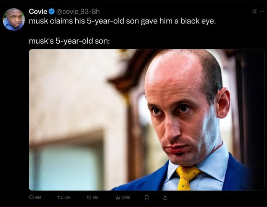This screenshot has height=207, width=267.
Task: Click the 296K views count
Action: [x=126, y=198]
